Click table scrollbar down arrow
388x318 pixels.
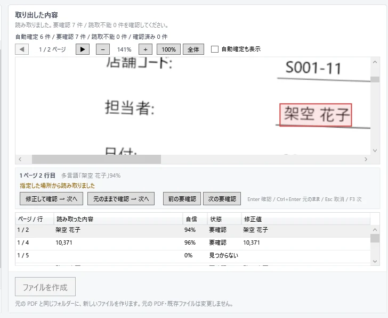click(375, 261)
